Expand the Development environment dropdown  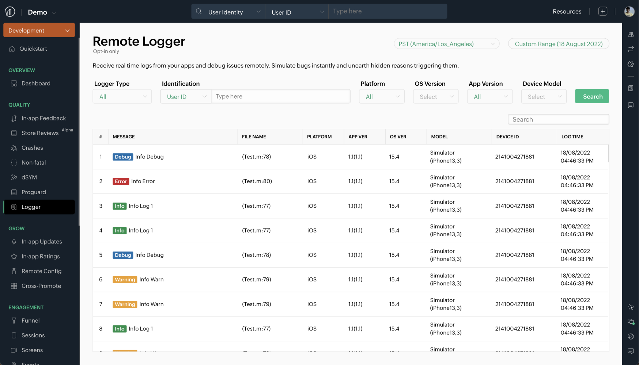39,30
